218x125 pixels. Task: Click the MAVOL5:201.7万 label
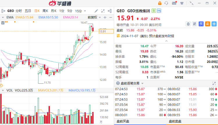click(x=51, y=90)
